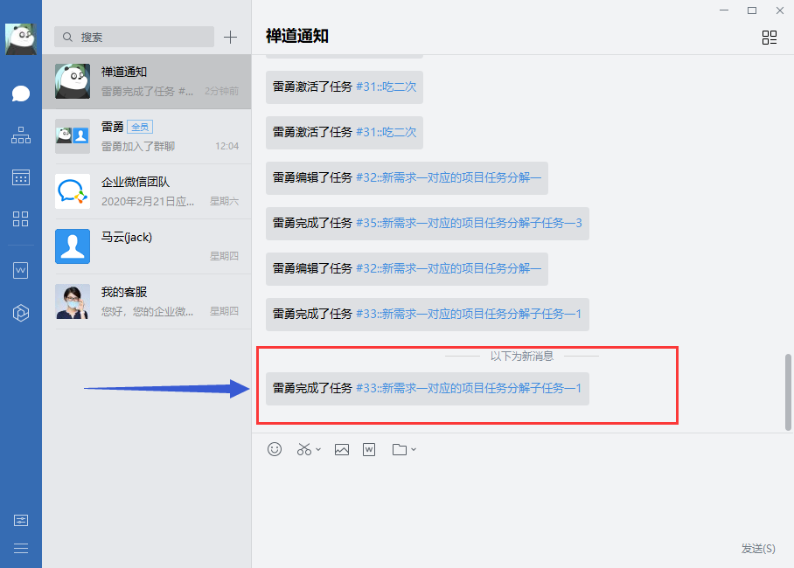Click the search field 搜索
794x568 pixels.
pyautogui.click(x=134, y=37)
